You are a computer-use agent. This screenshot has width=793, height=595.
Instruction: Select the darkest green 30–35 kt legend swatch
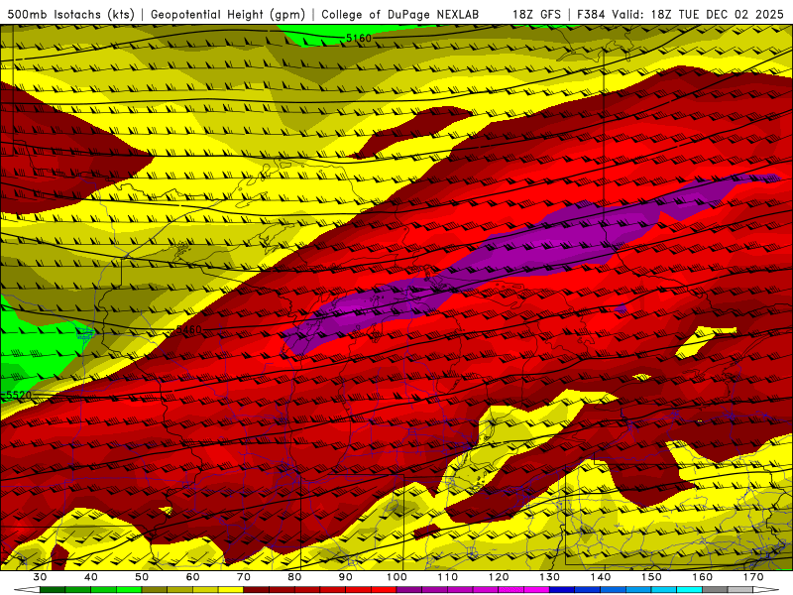click(x=53, y=590)
